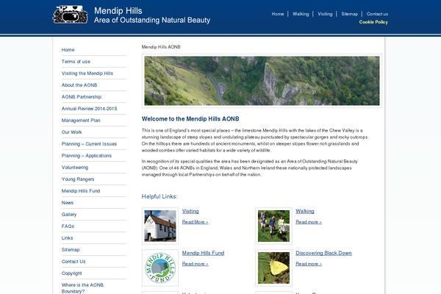This screenshot has height=294, width=441.
Task: Click the Mendip Hills site title
Action: [x=118, y=11]
